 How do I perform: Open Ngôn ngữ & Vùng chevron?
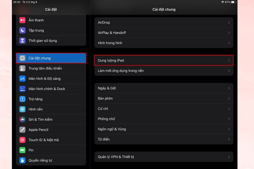point(229,129)
